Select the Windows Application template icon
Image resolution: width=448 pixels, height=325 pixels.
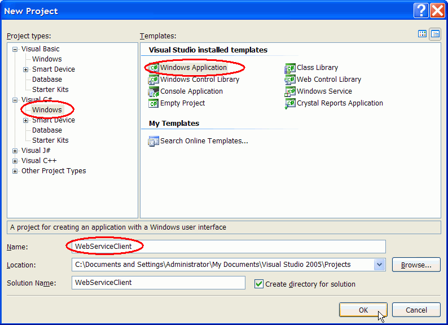click(x=153, y=68)
